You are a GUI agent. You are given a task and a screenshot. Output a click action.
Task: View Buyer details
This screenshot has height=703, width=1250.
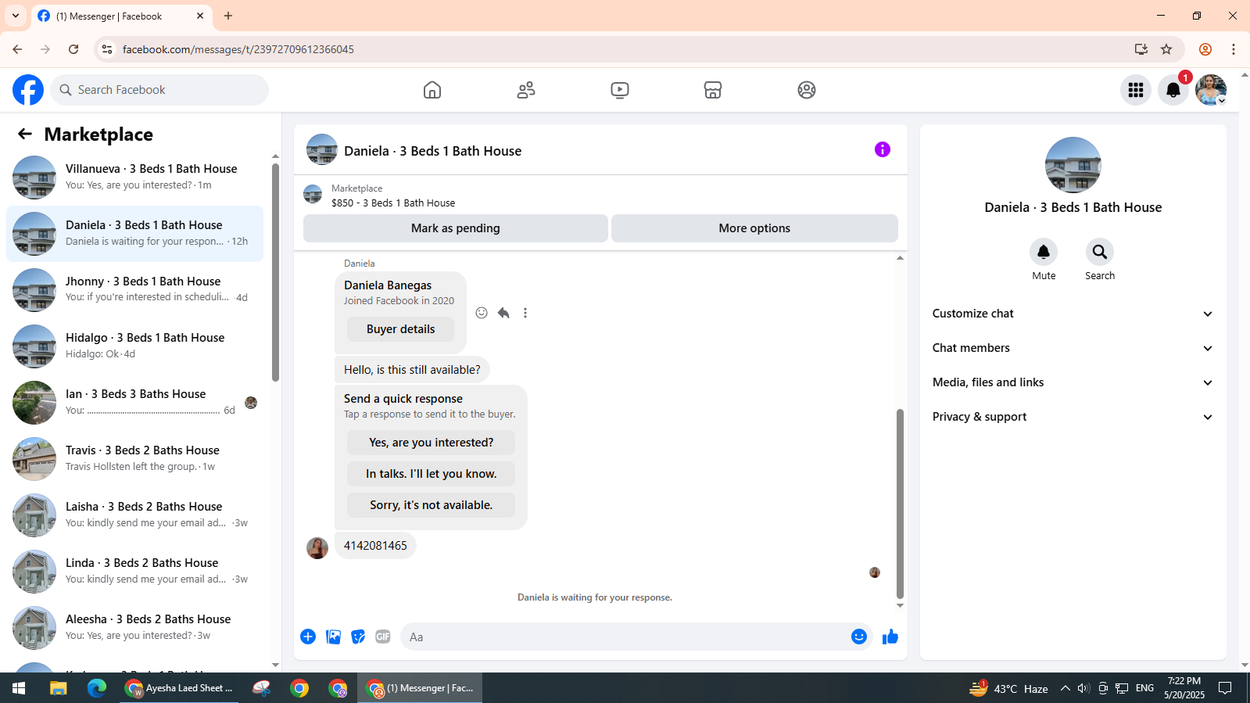coord(400,329)
